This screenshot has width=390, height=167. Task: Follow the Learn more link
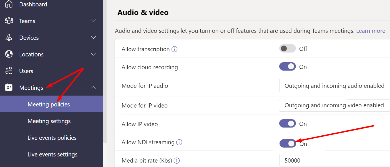click(x=371, y=31)
